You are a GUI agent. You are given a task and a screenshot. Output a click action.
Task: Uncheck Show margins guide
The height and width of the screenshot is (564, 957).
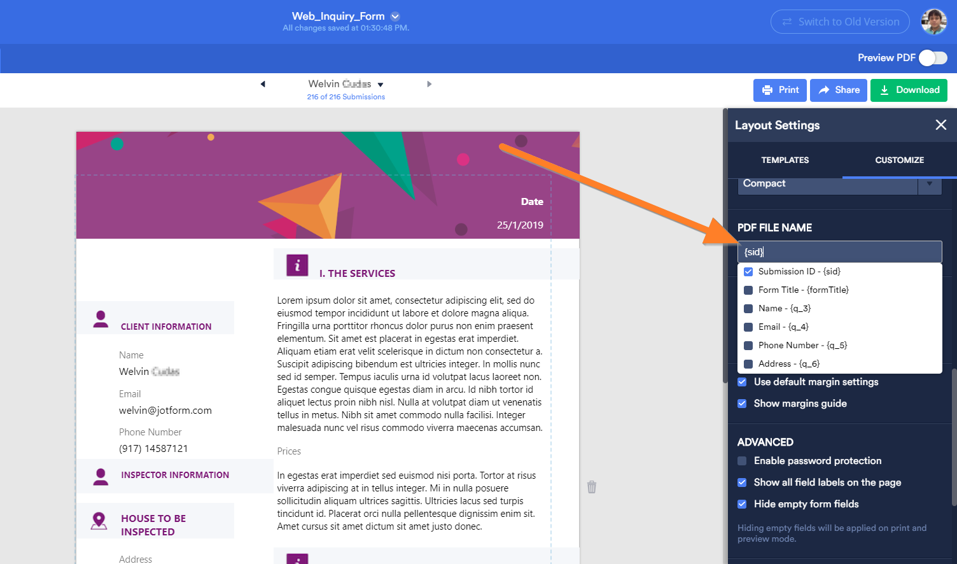(742, 404)
